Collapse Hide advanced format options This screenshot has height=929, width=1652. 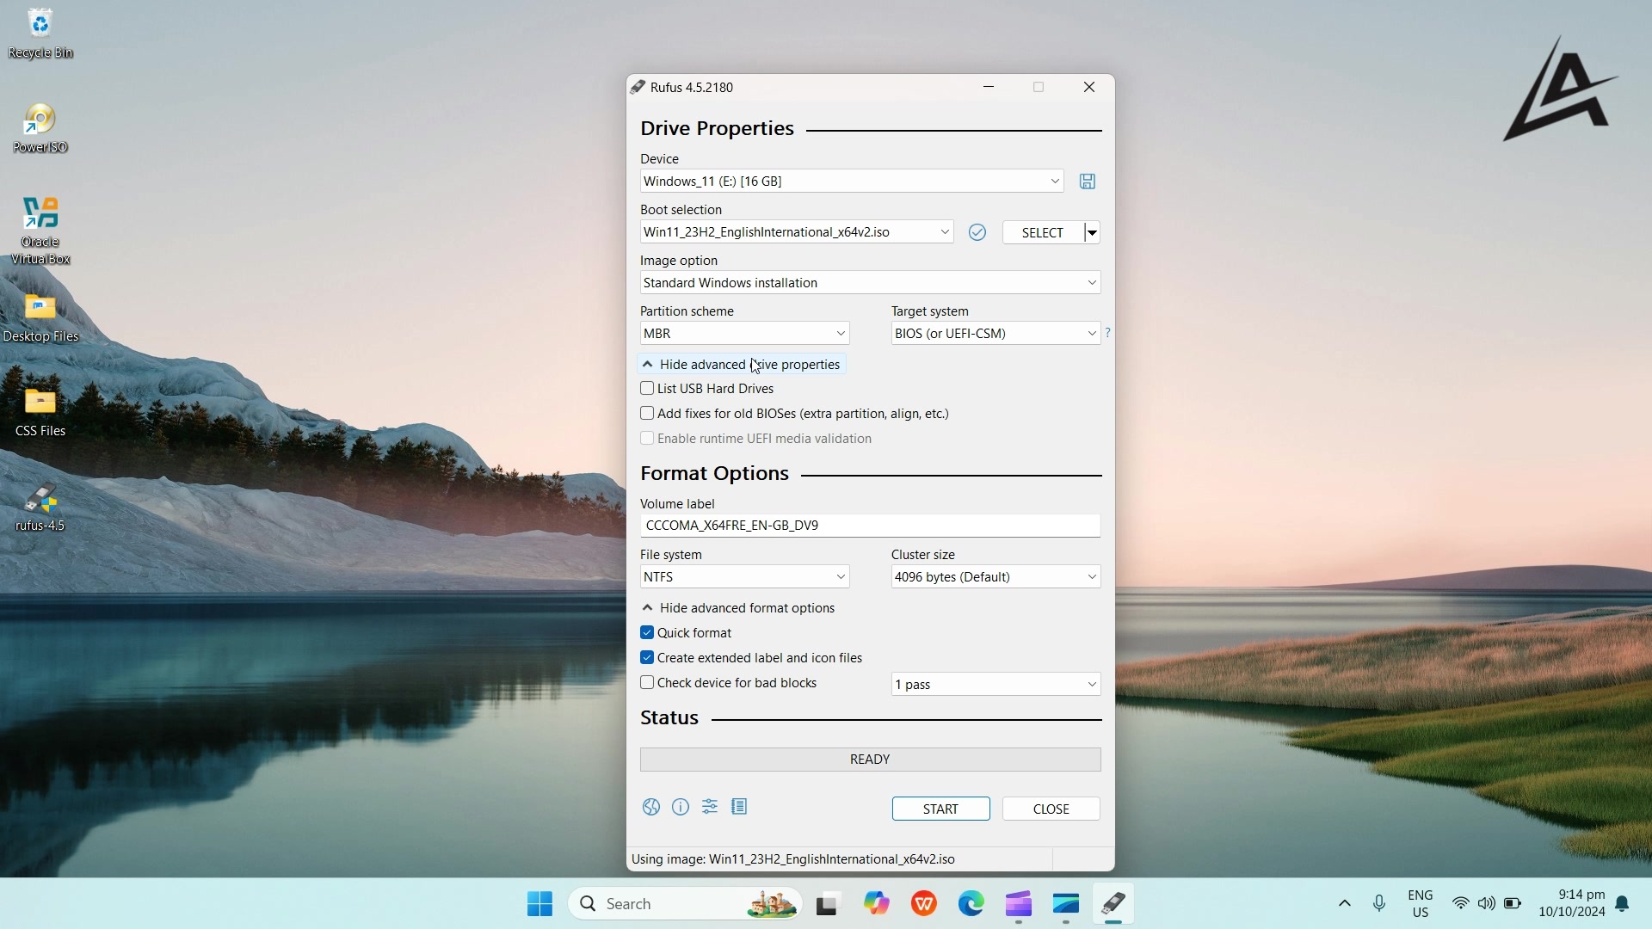click(x=738, y=608)
